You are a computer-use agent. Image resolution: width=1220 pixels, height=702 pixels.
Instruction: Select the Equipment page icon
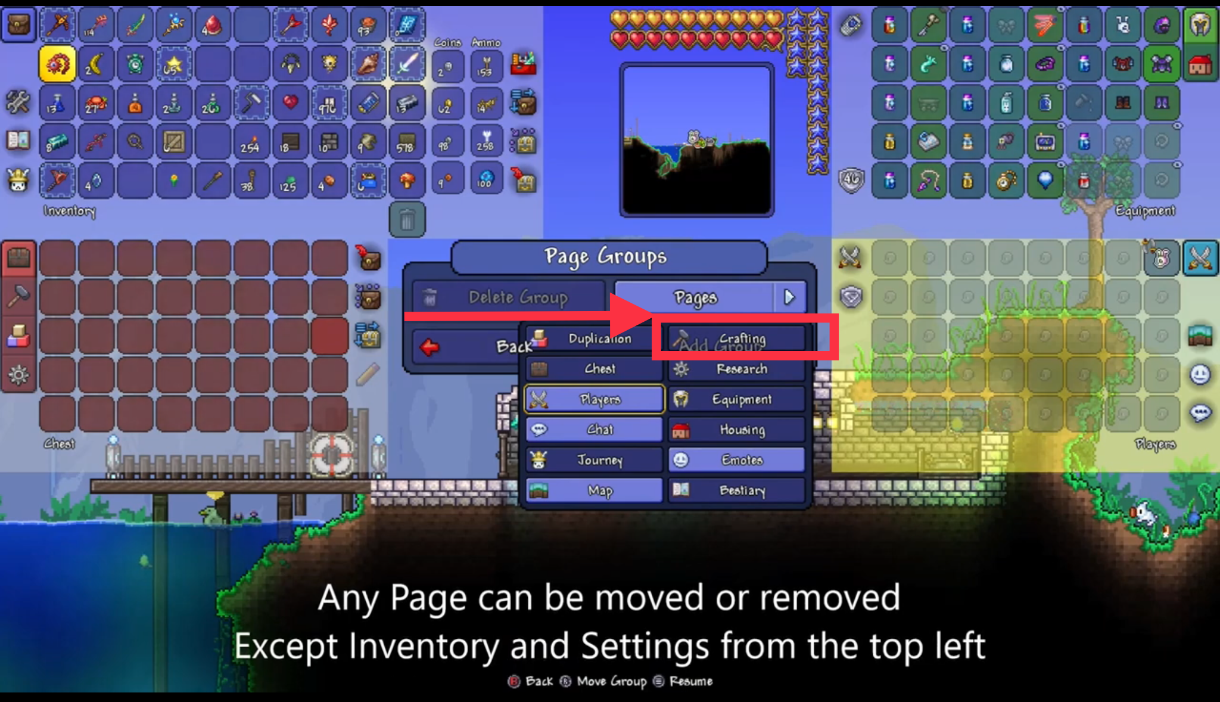(680, 399)
